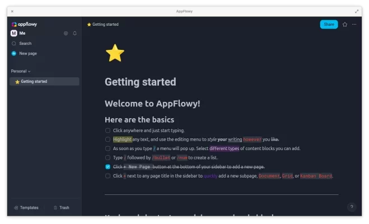Image resolution: width=369 pixels, height=224 pixels.
Task: Open notifications bell icon
Action: [75, 34]
